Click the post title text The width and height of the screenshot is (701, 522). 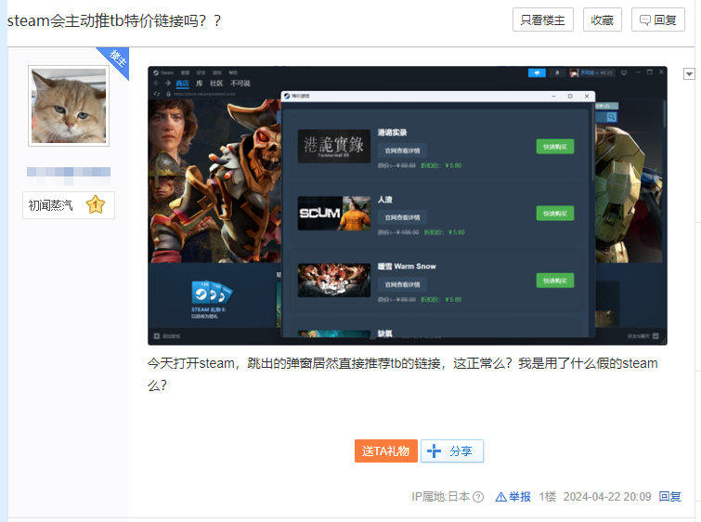114,20
